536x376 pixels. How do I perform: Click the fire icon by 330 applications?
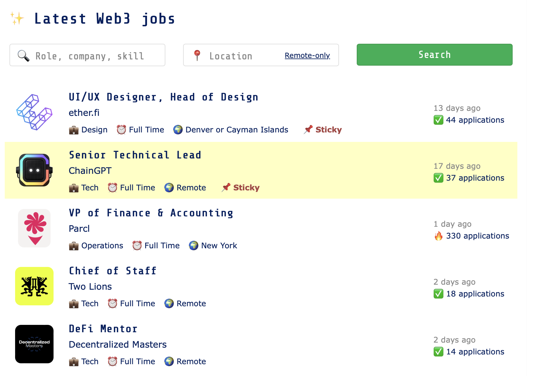point(438,236)
